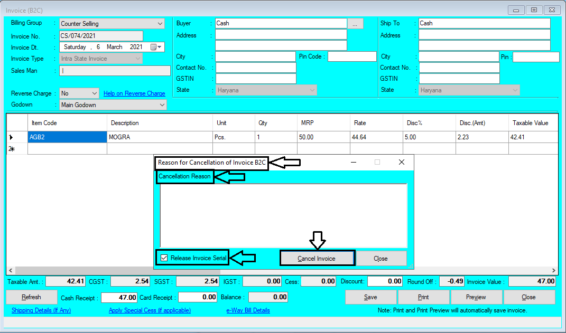Click the Print button
Screen dimensions: 566x333
[423, 297]
